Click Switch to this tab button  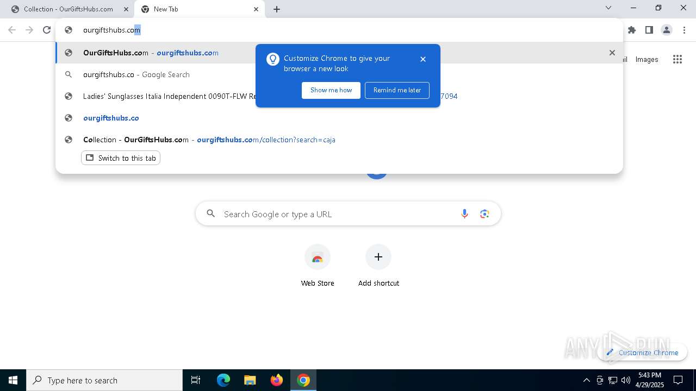point(121,158)
